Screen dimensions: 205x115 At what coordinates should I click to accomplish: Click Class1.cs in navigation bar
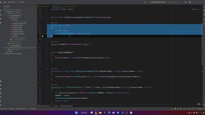click(33, 109)
